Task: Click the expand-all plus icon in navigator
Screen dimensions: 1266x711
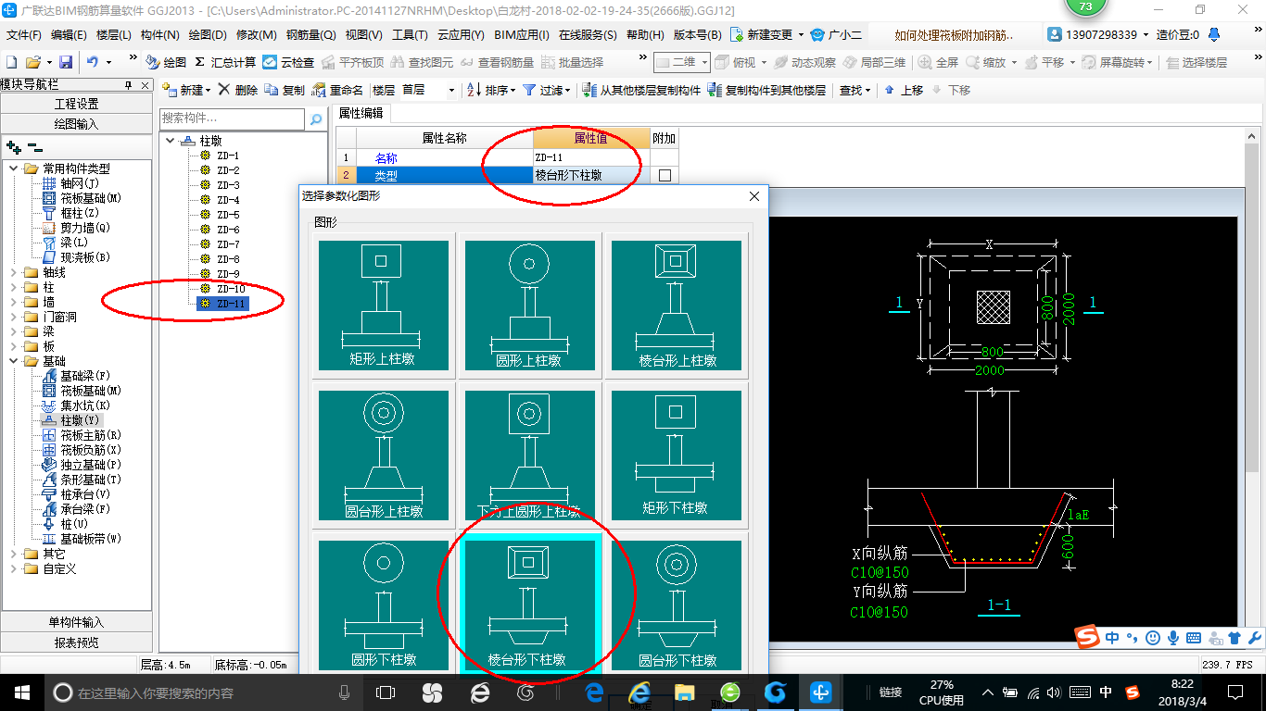Action: 13,147
